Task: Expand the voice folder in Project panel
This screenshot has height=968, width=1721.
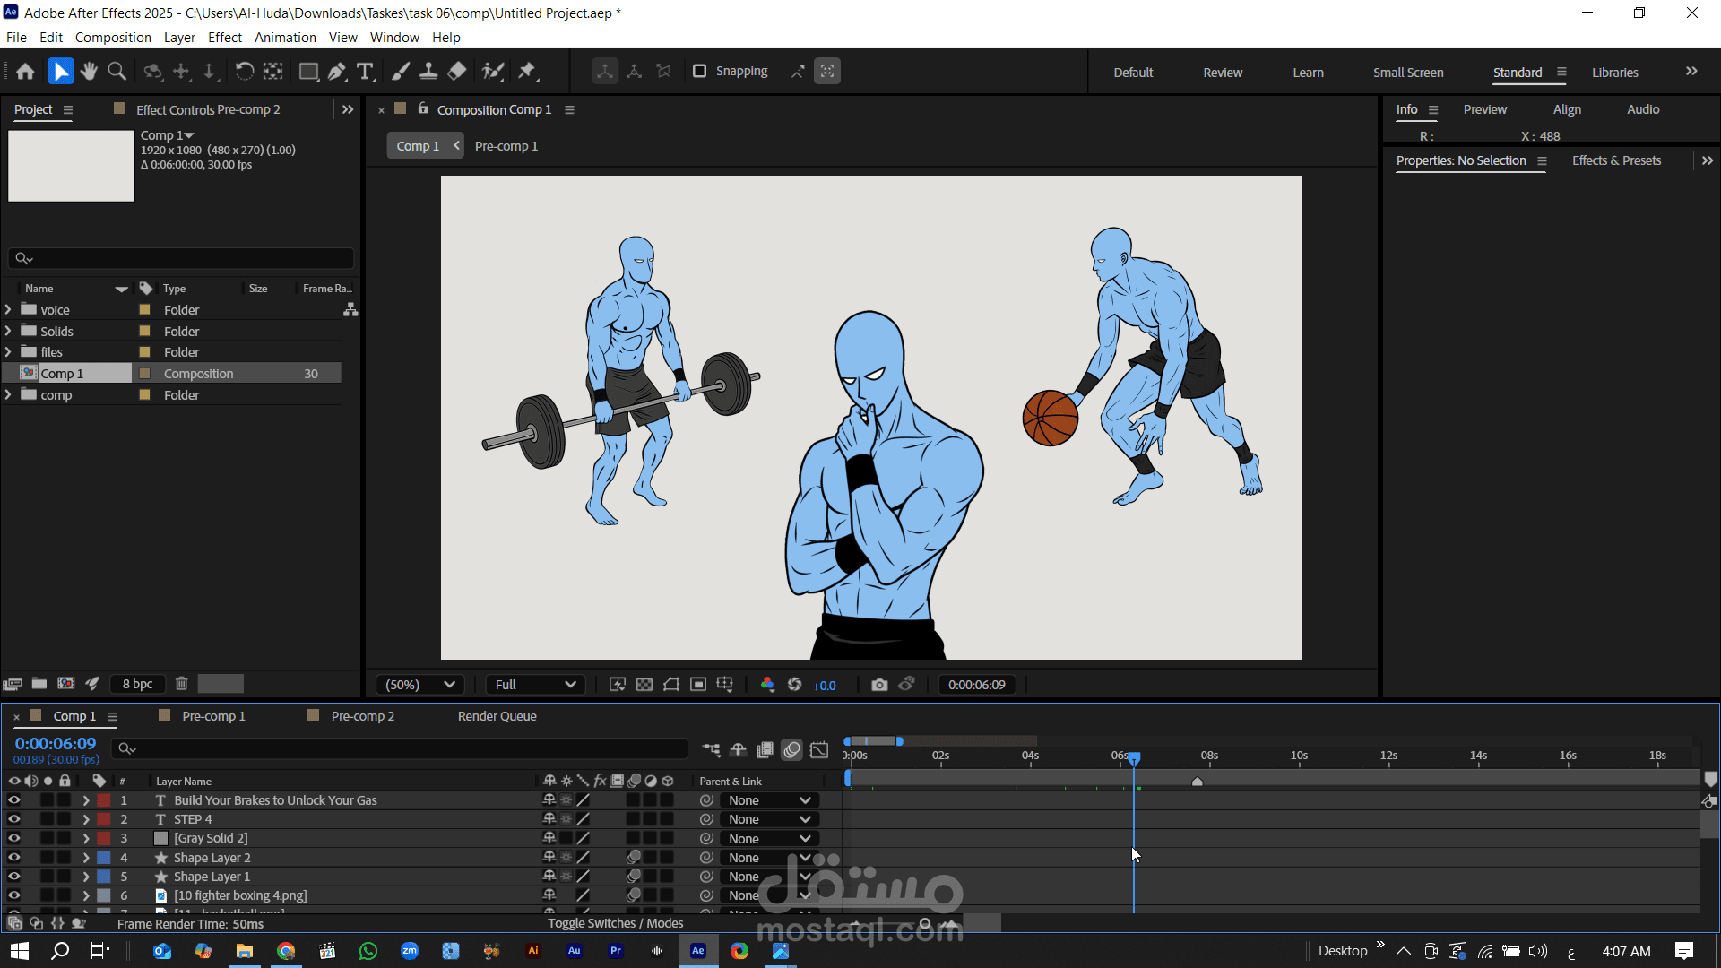Action: click(x=8, y=309)
